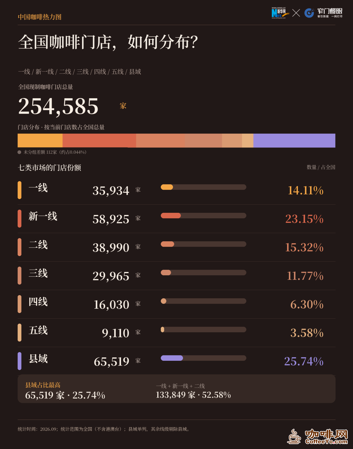Viewport: 353px width, 449px height.
Task: Click the orange 一线 color marker
Action: pyautogui.click(x=20, y=190)
